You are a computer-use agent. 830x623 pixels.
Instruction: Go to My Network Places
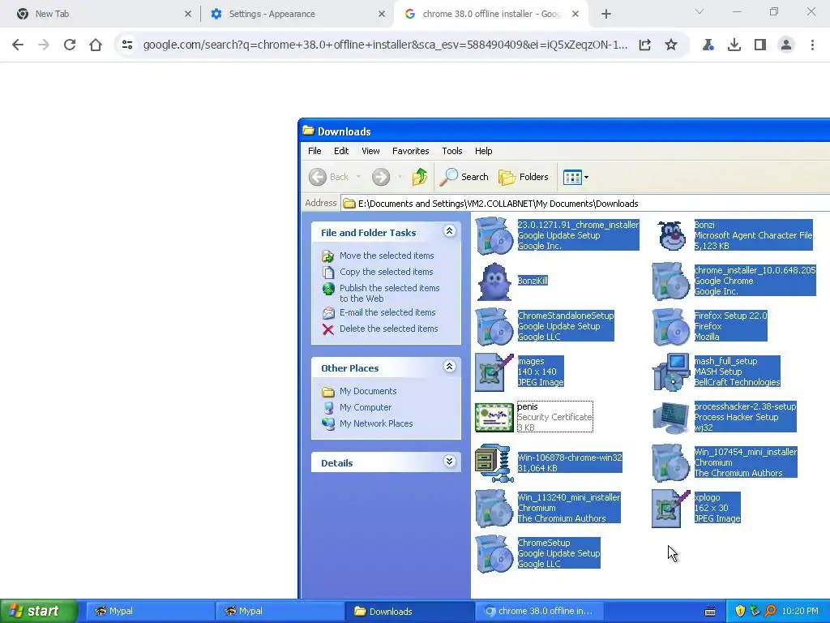coord(376,423)
